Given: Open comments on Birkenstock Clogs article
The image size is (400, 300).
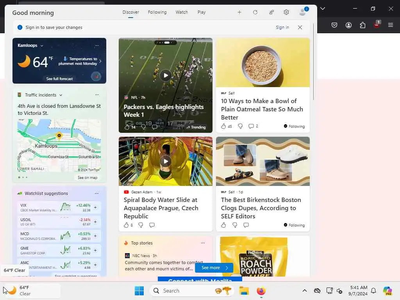Looking at the screenshot, I should pos(246,225).
